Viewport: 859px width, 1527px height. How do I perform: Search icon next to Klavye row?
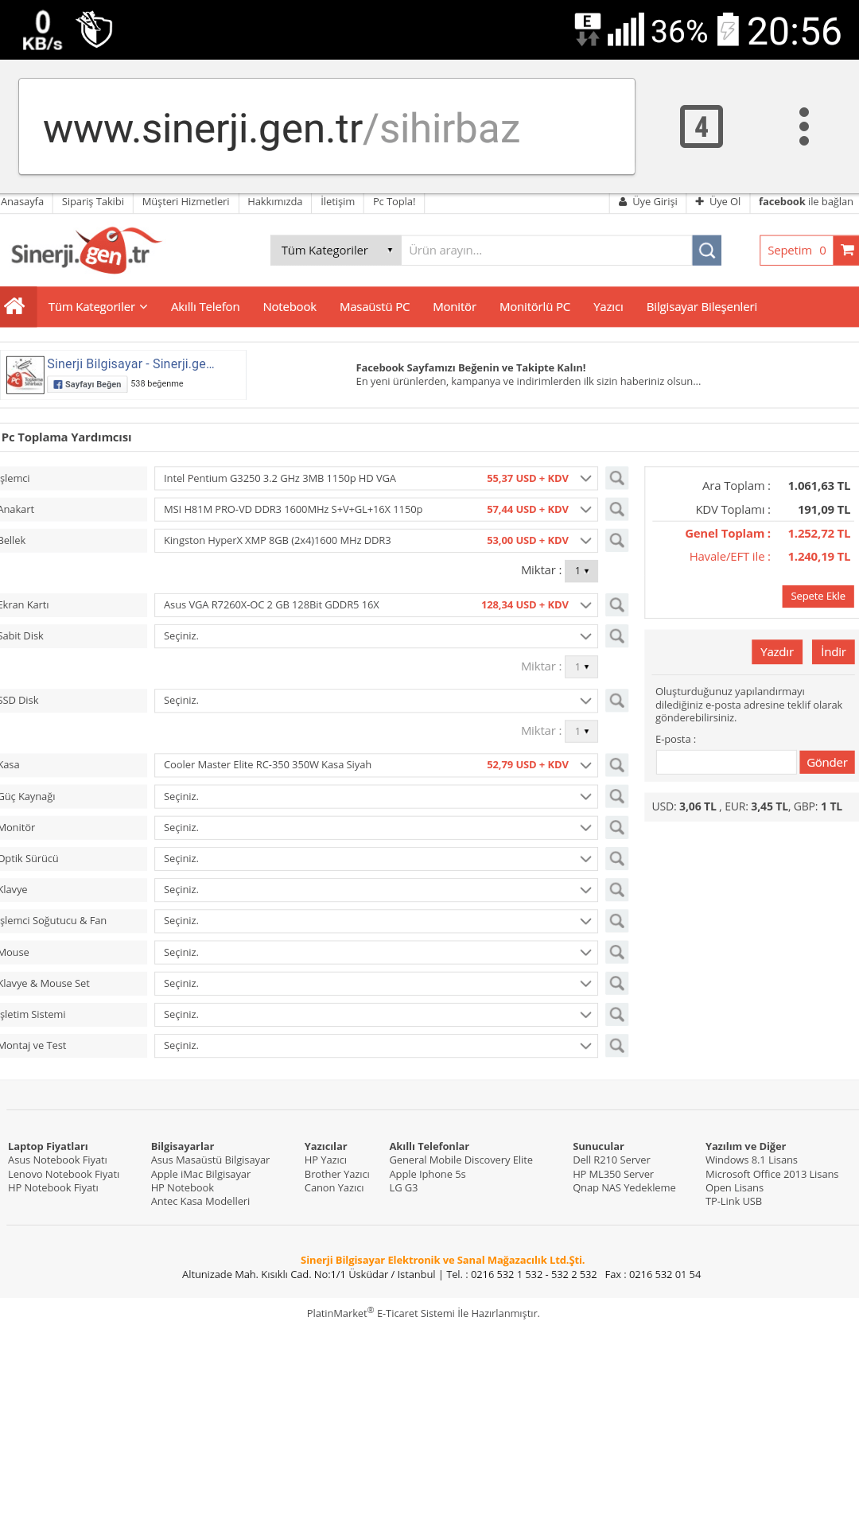point(616,889)
